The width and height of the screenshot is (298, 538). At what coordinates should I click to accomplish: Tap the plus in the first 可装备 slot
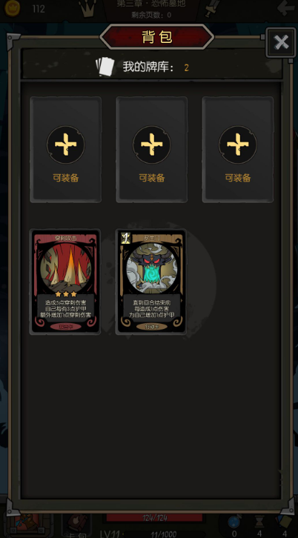(65, 145)
